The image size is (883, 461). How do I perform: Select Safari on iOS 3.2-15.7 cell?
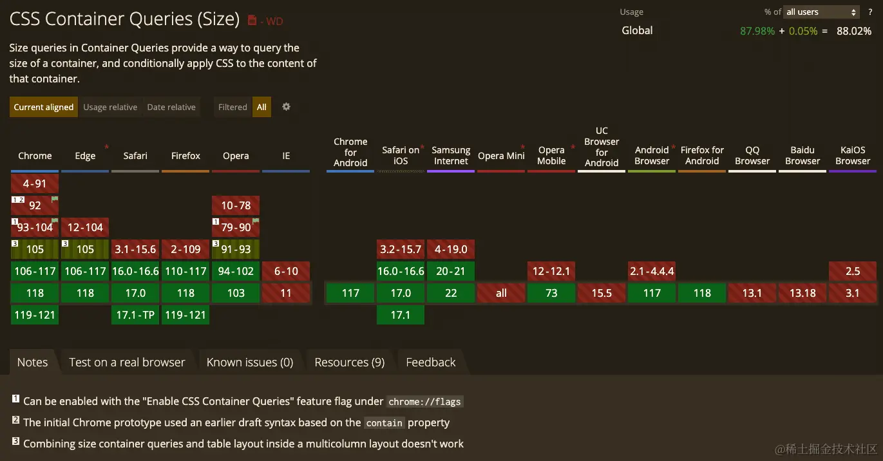coord(401,249)
